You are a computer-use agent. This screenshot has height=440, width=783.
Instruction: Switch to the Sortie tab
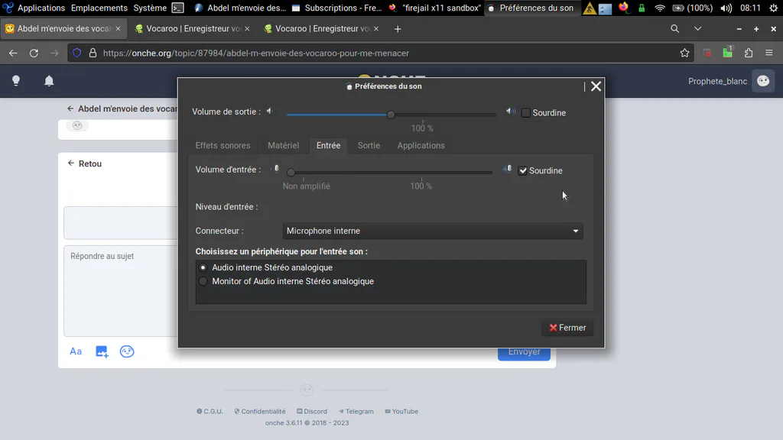pyautogui.click(x=369, y=146)
